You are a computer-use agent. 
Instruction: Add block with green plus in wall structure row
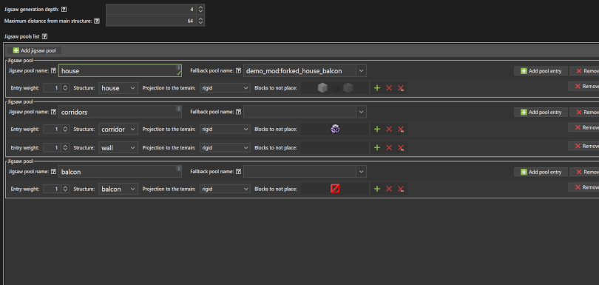coord(377,147)
